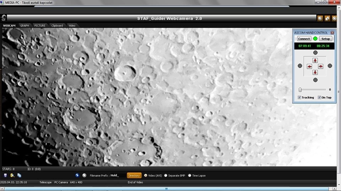The width and height of the screenshot is (341, 191).
Task: Click the slew speed slider handle
Action: point(300,89)
